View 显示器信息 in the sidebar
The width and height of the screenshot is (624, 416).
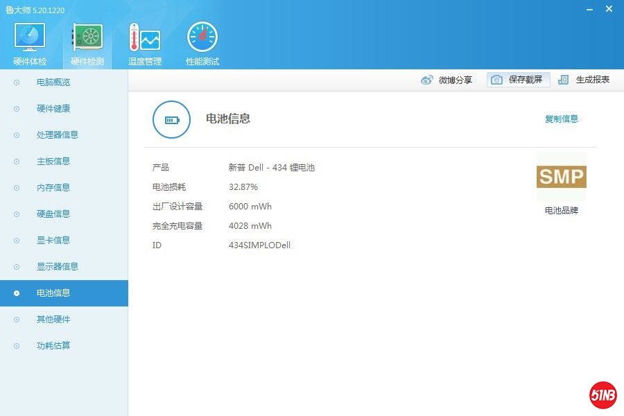57,267
